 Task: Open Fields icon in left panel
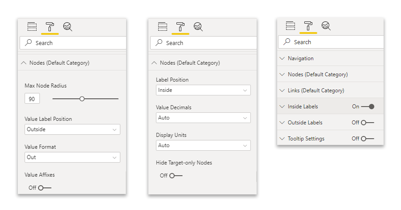(x=32, y=27)
